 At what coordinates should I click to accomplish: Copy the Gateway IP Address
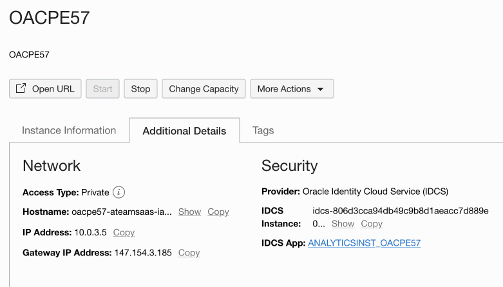click(x=189, y=253)
